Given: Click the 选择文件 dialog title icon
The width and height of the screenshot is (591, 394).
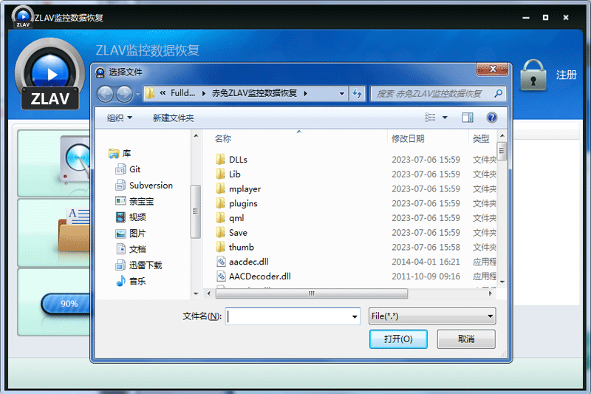Looking at the screenshot, I should [100, 72].
